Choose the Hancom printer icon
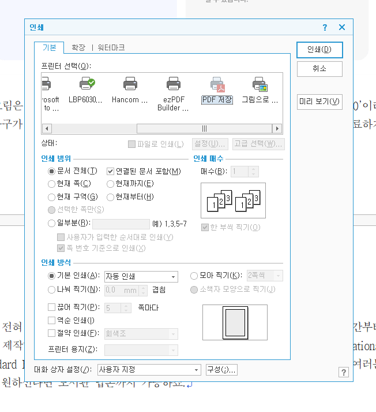The height and width of the screenshot is (412, 376). point(130,84)
